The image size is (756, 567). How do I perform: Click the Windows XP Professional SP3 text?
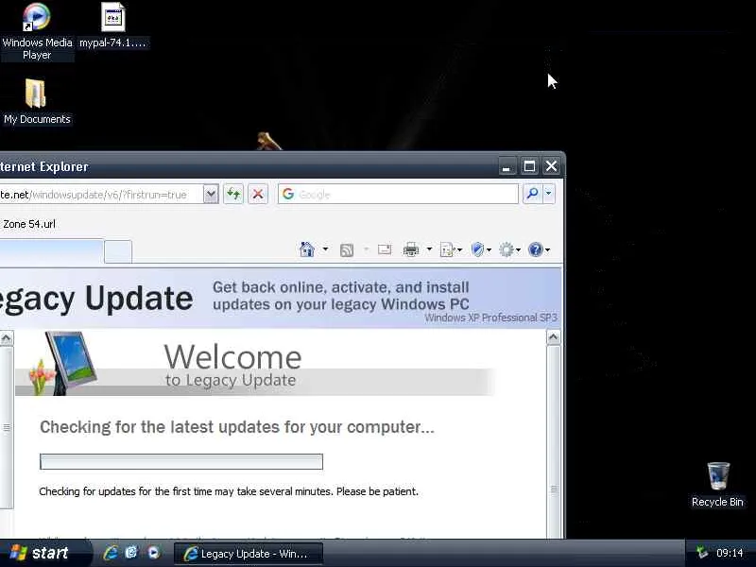[x=490, y=318]
